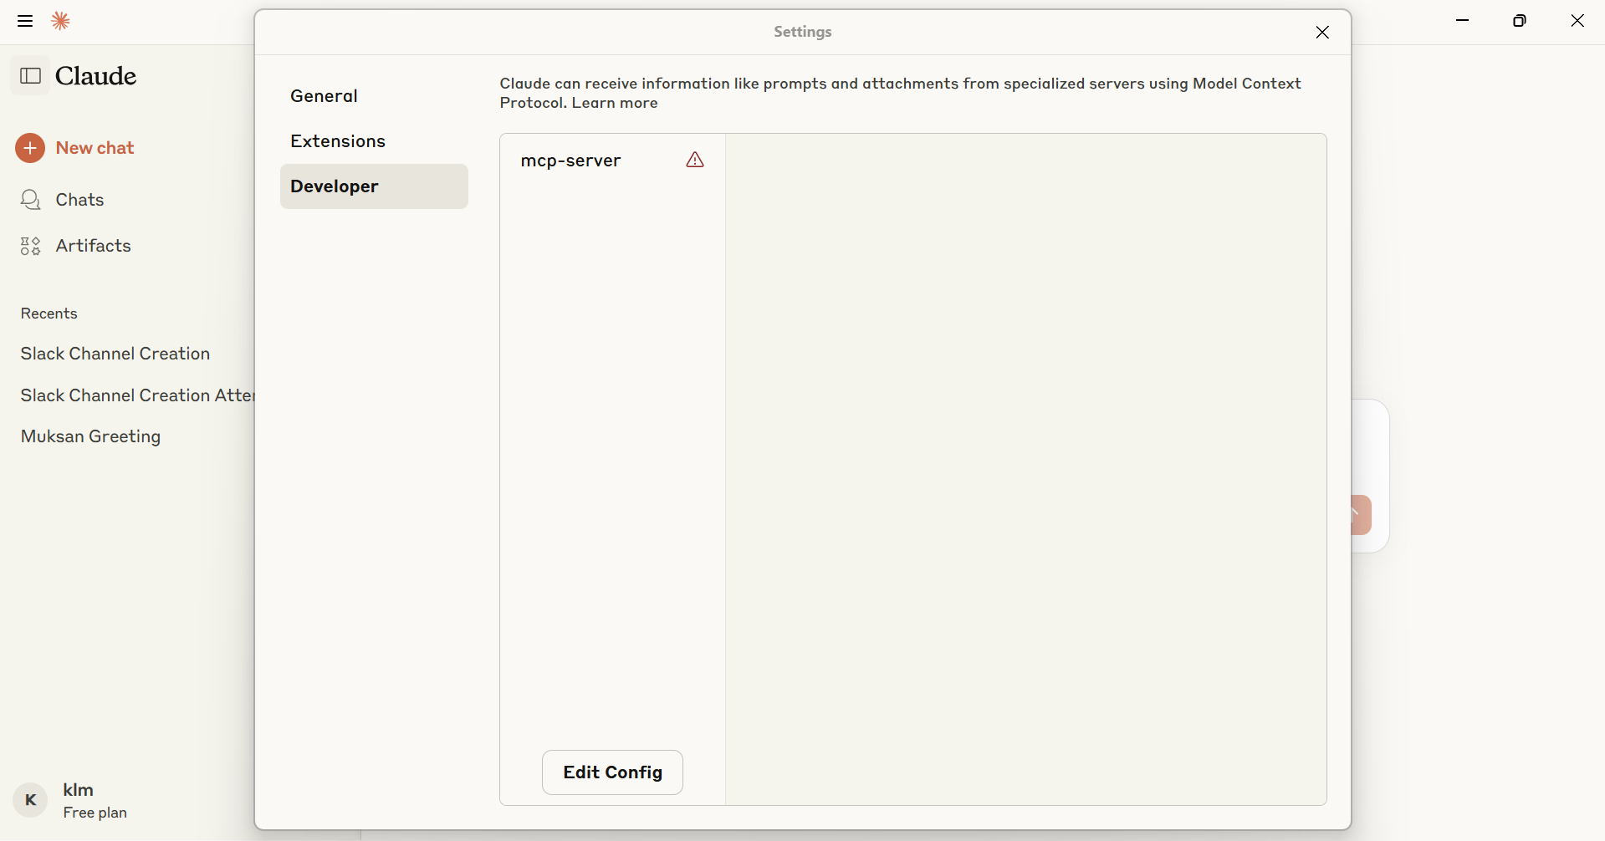Click the orange plus New chat icon
Screen dimensions: 1605x841
pos(30,148)
